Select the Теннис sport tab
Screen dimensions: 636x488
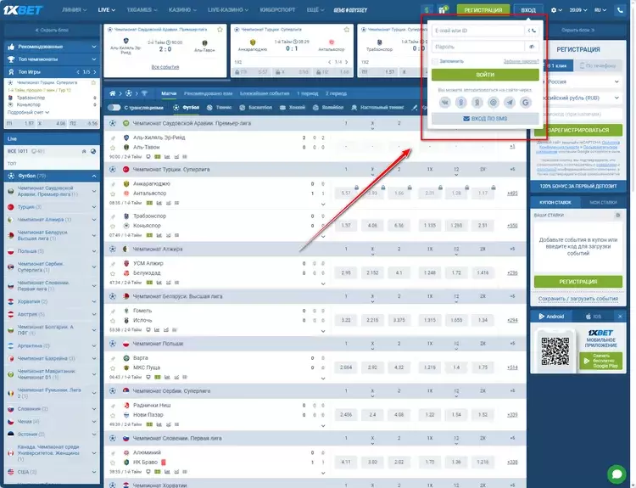point(219,108)
